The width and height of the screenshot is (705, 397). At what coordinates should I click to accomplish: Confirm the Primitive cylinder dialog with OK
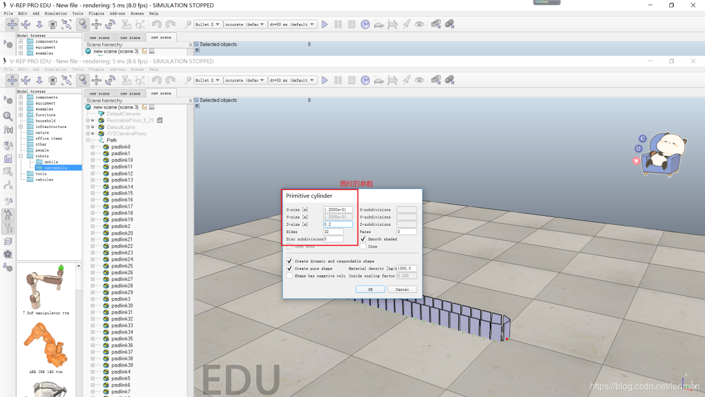370,289
